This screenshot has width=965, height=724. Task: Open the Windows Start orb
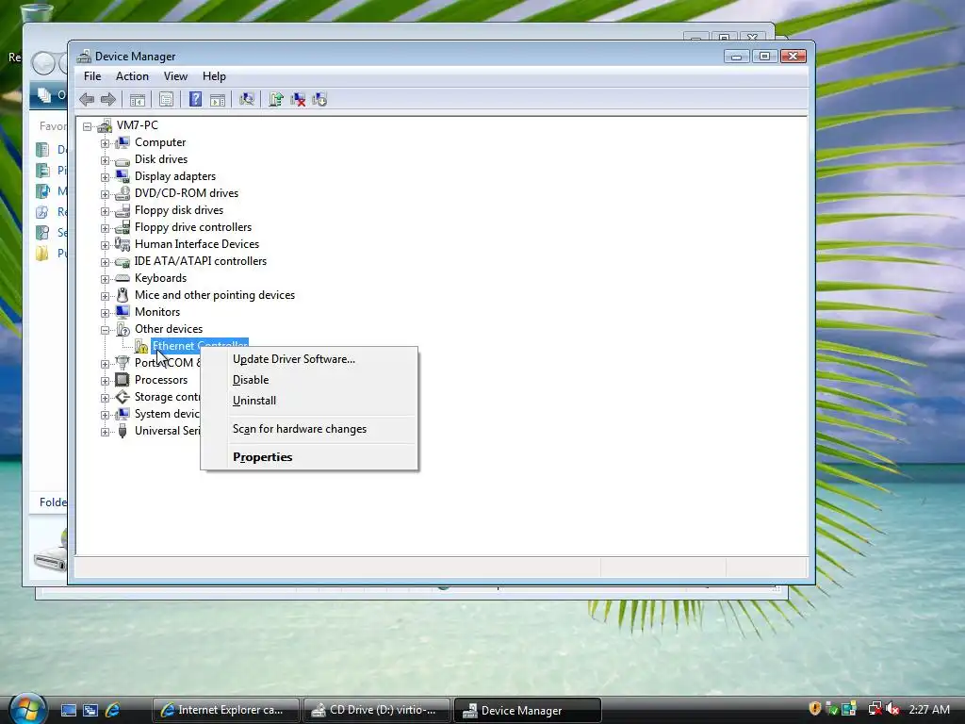point(26,709)
